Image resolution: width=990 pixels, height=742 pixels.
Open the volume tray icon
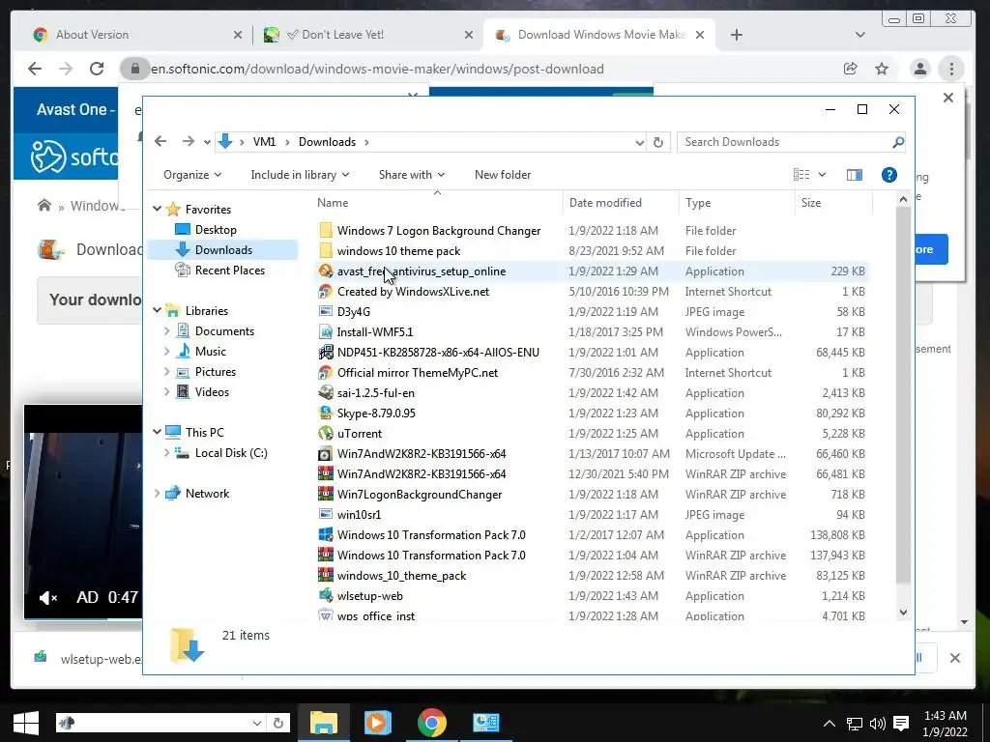coord(878,723)
